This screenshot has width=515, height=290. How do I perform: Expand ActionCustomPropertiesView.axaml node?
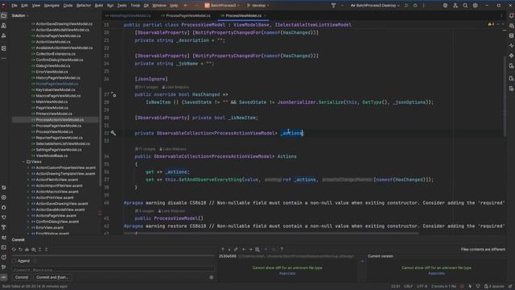[28, 168]
